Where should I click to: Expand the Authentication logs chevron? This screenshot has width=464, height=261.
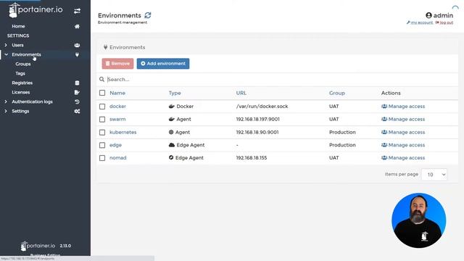coord(6,101)
